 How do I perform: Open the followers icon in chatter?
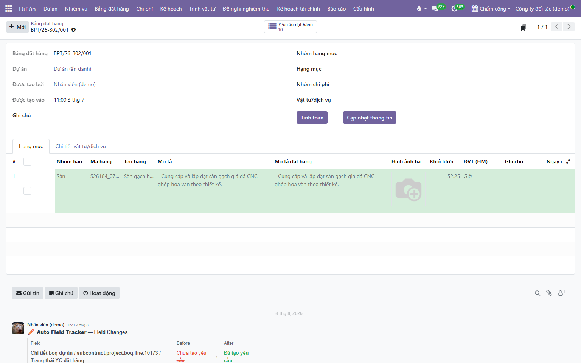point(561,293)
